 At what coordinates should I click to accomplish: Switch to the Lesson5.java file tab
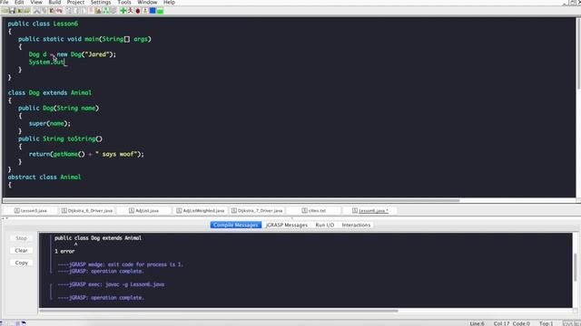[x=30, y=211]
